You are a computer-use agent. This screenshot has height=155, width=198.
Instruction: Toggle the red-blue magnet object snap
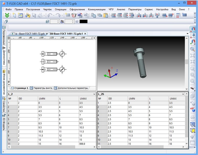pyautogui.click(x=193, y=42)
